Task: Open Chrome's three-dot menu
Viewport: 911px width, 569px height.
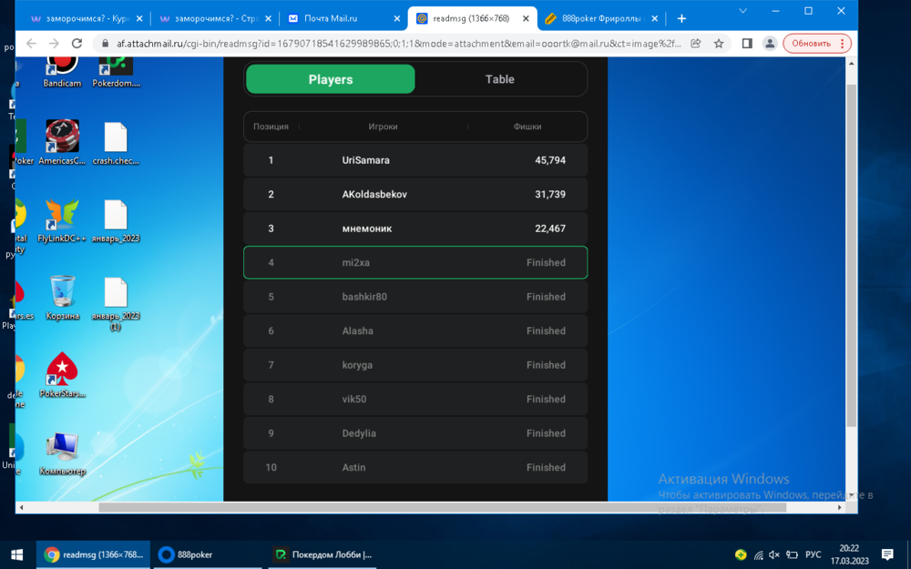Action: [843, 43]
